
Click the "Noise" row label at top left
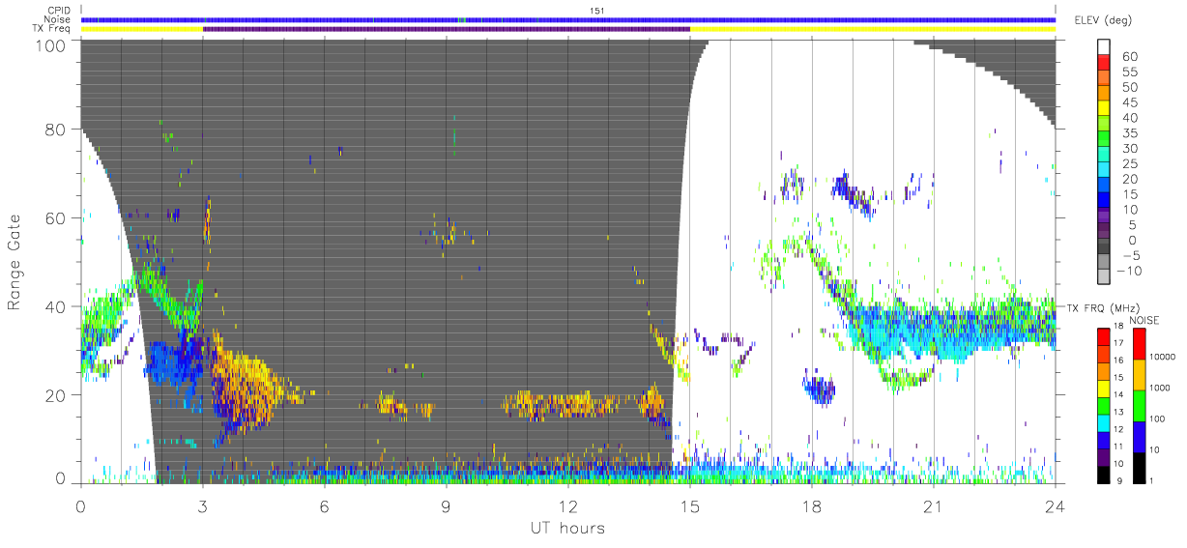pos(59,19)
